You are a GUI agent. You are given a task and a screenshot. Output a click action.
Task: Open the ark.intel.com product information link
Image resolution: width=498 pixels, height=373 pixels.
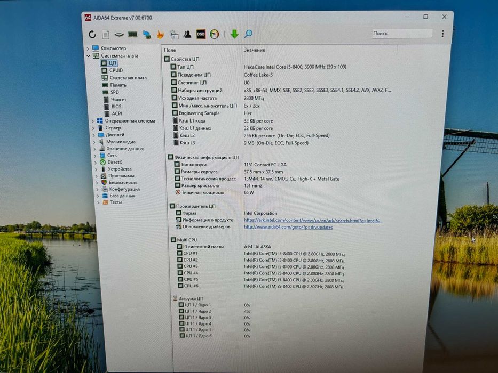tap(313, 221)
